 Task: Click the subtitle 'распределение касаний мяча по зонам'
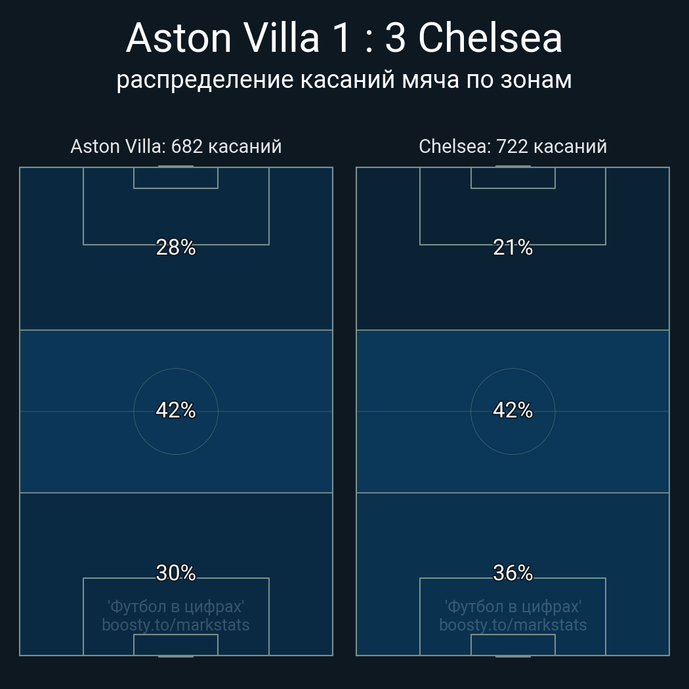(344, 79)
